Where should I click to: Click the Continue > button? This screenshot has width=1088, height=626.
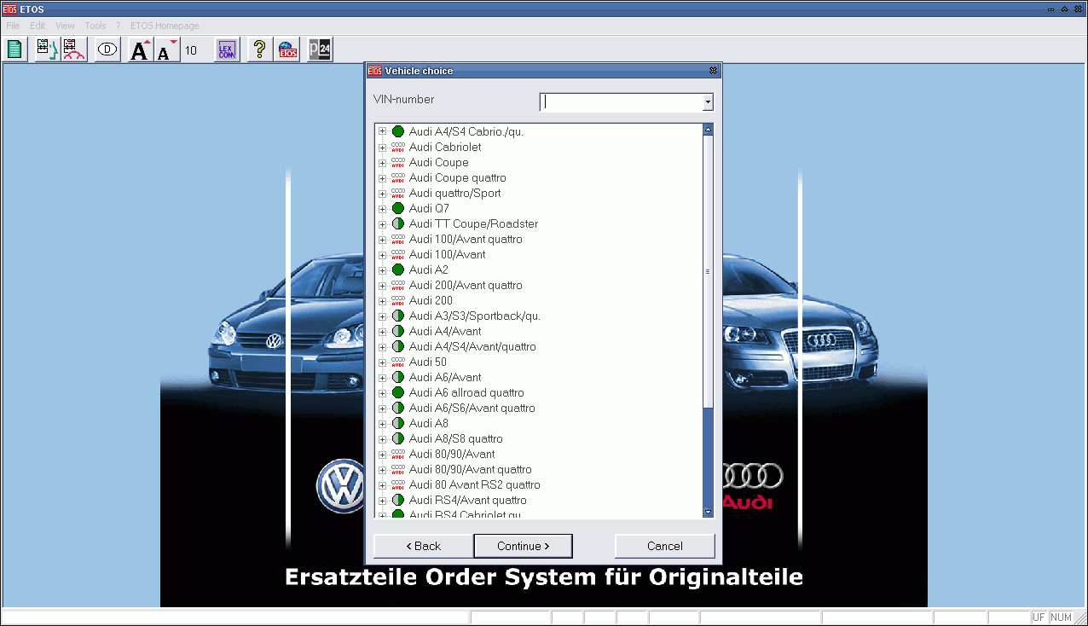coord(523,546)
